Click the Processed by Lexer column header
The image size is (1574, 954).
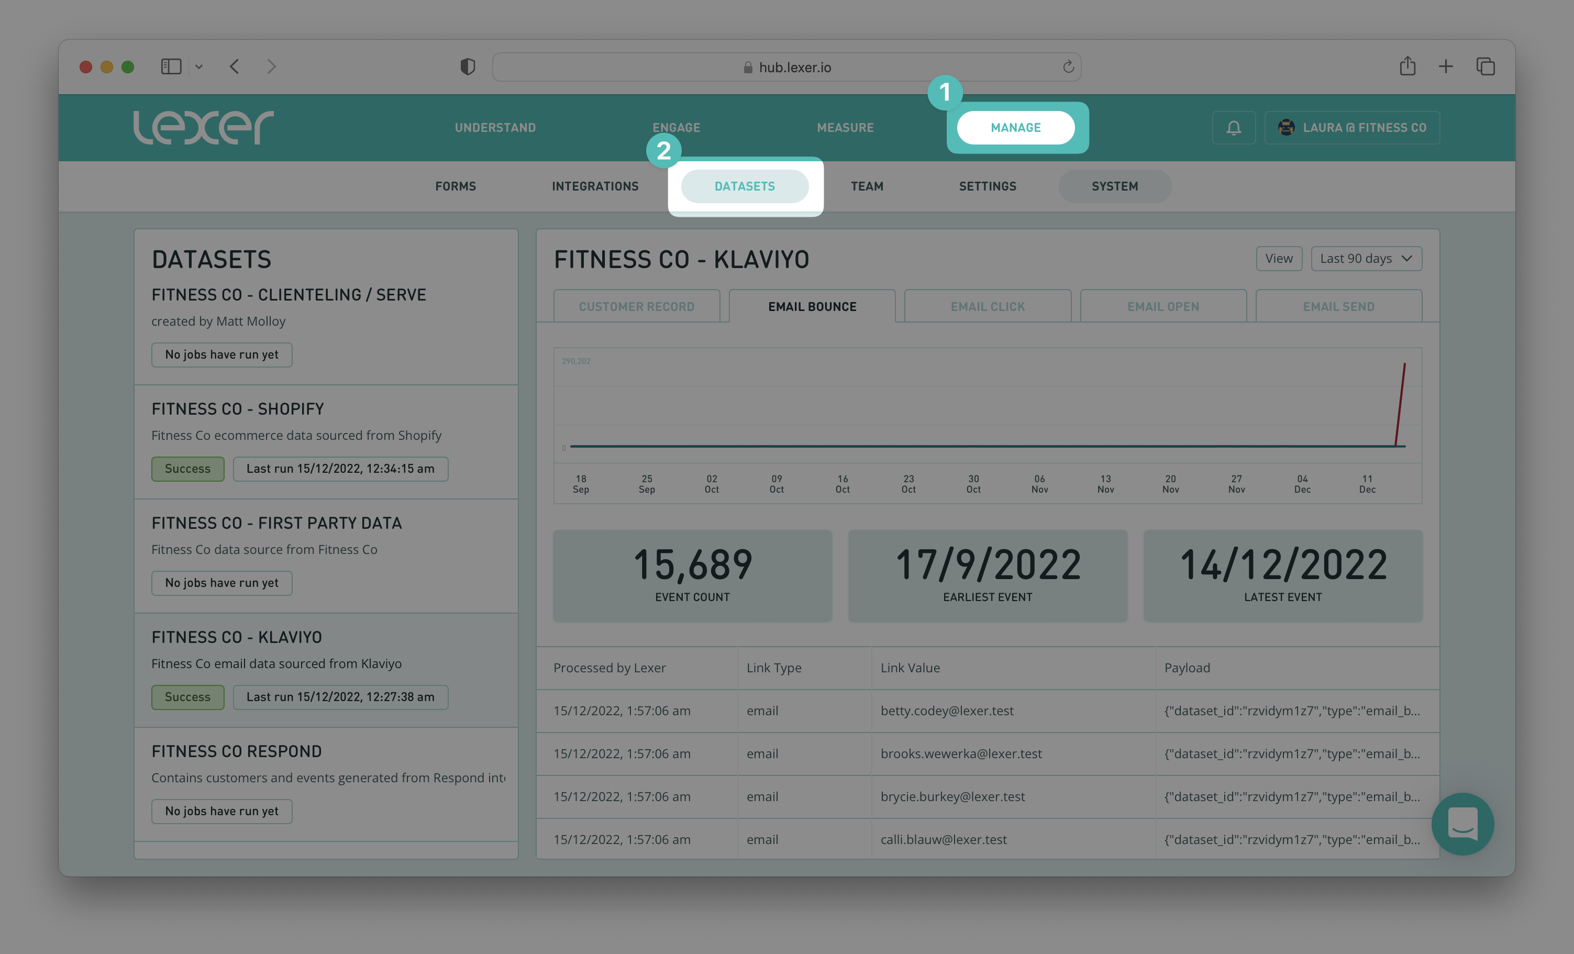pyautogui.click(x=609, y=668)
